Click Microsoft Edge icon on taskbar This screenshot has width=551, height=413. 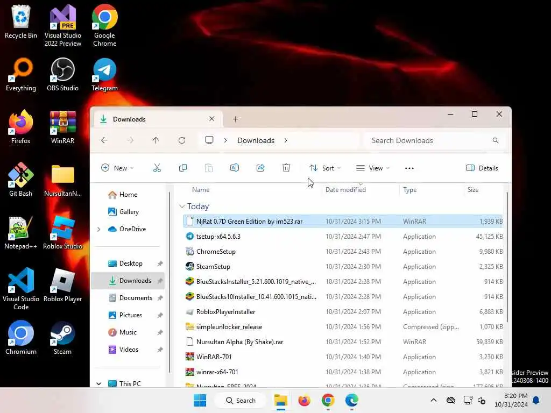pyautogui.click(x=351, y=400)
